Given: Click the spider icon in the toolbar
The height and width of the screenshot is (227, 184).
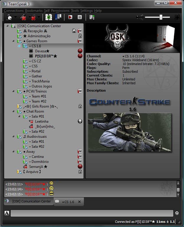Looking at the screenshot, I should (x=177, y=17).
